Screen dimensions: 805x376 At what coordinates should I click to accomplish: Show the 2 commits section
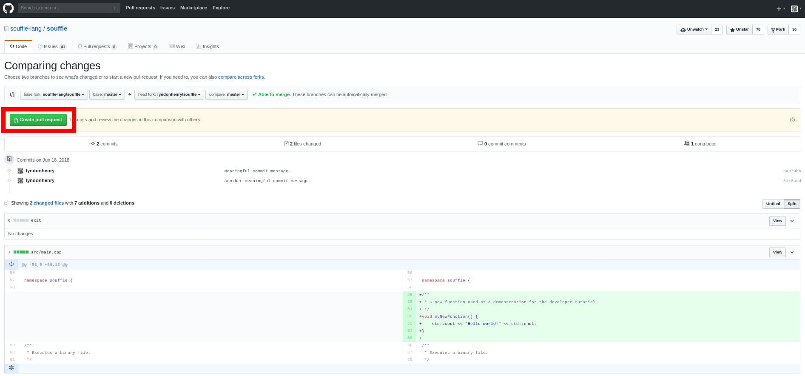(x=104, y=144)
